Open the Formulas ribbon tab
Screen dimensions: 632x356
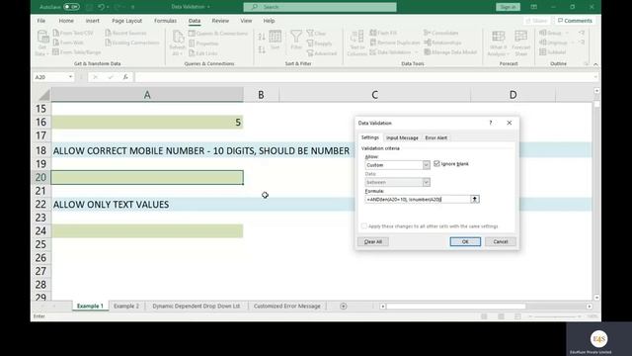[x=165, y=21]
